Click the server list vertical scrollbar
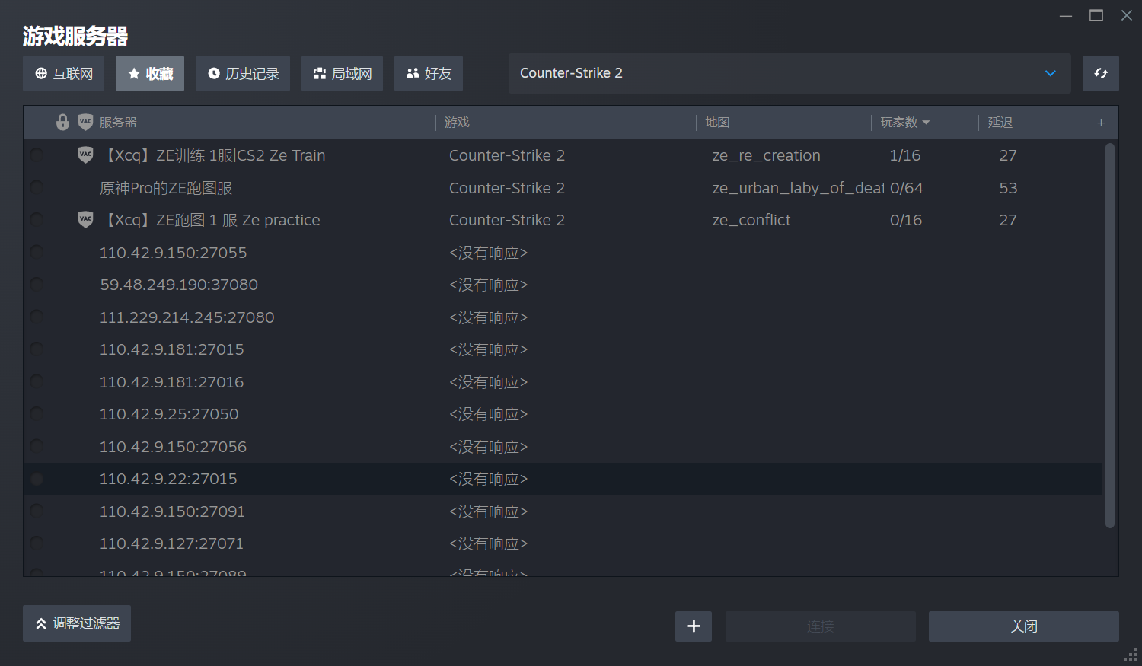 [1109, 335]
